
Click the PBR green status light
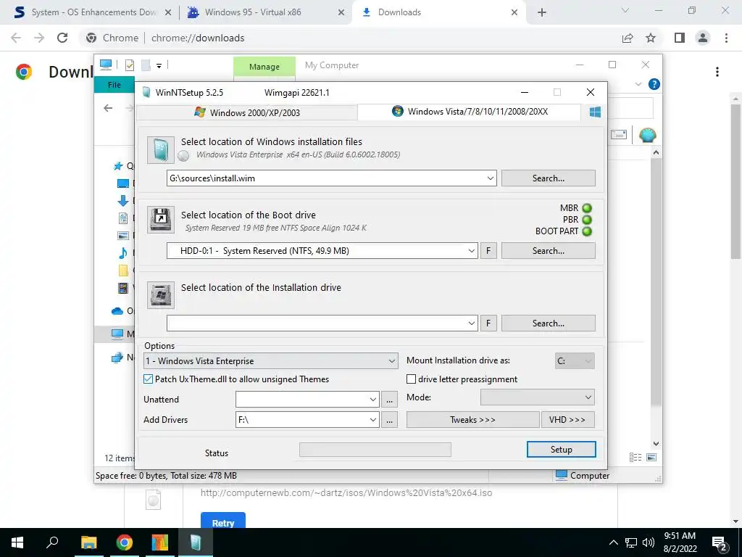click(x=587, y=220)
